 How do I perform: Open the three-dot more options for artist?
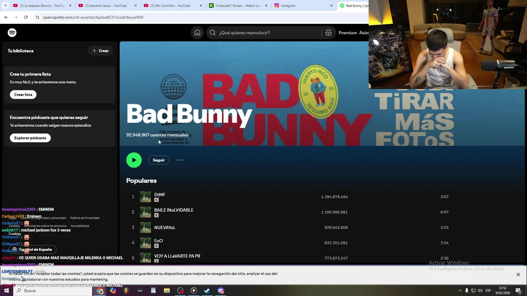[180, 160]
